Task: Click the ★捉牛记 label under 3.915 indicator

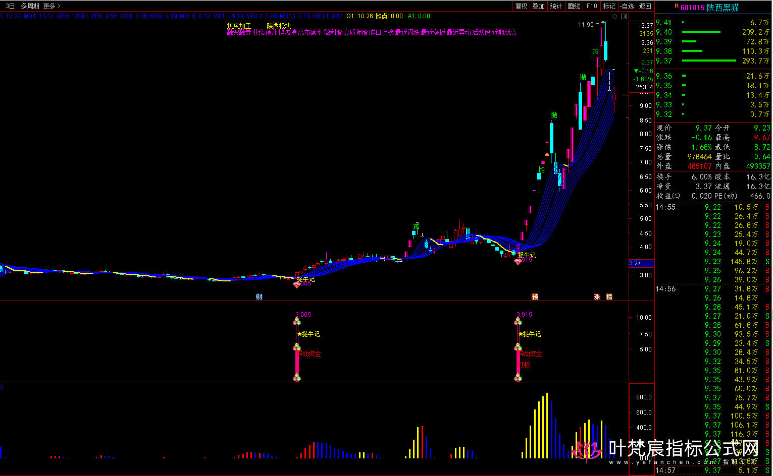Action: point(530,334)
